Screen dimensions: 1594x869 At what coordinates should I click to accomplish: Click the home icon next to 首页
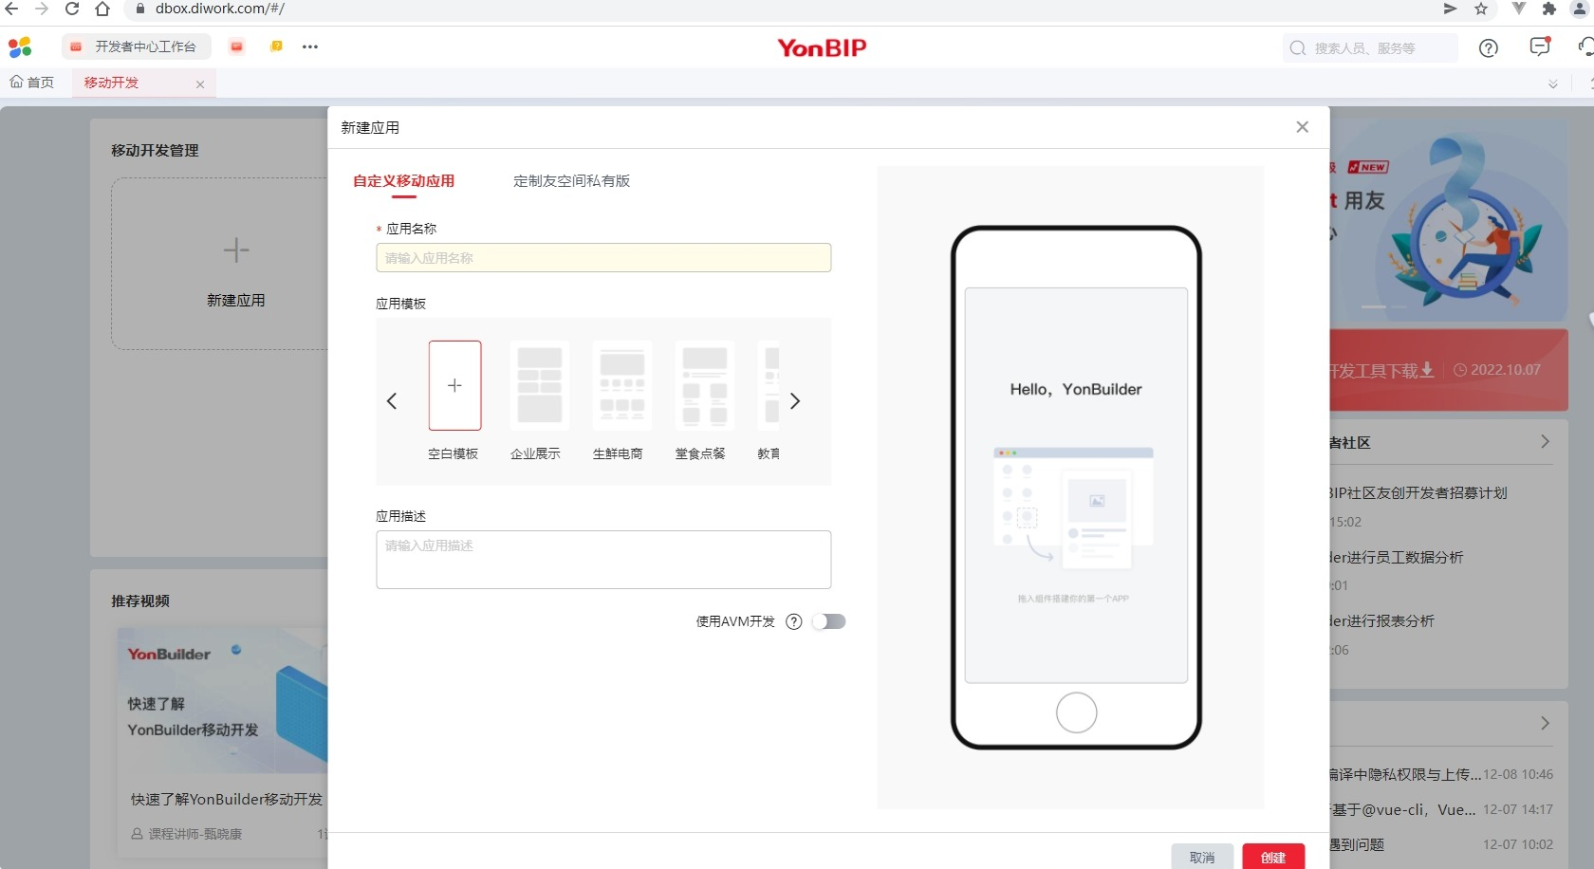tap(14, 83)
